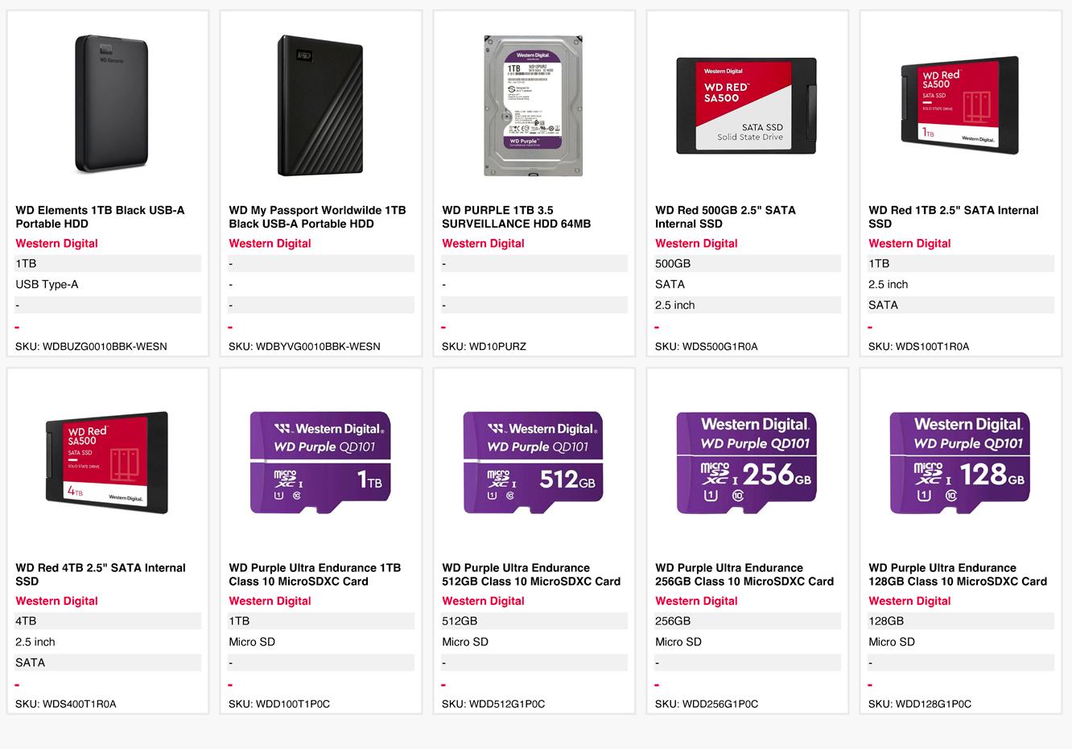Click Western Digital brand under 128GB card

pyautogui.click(x=909, y=600)
